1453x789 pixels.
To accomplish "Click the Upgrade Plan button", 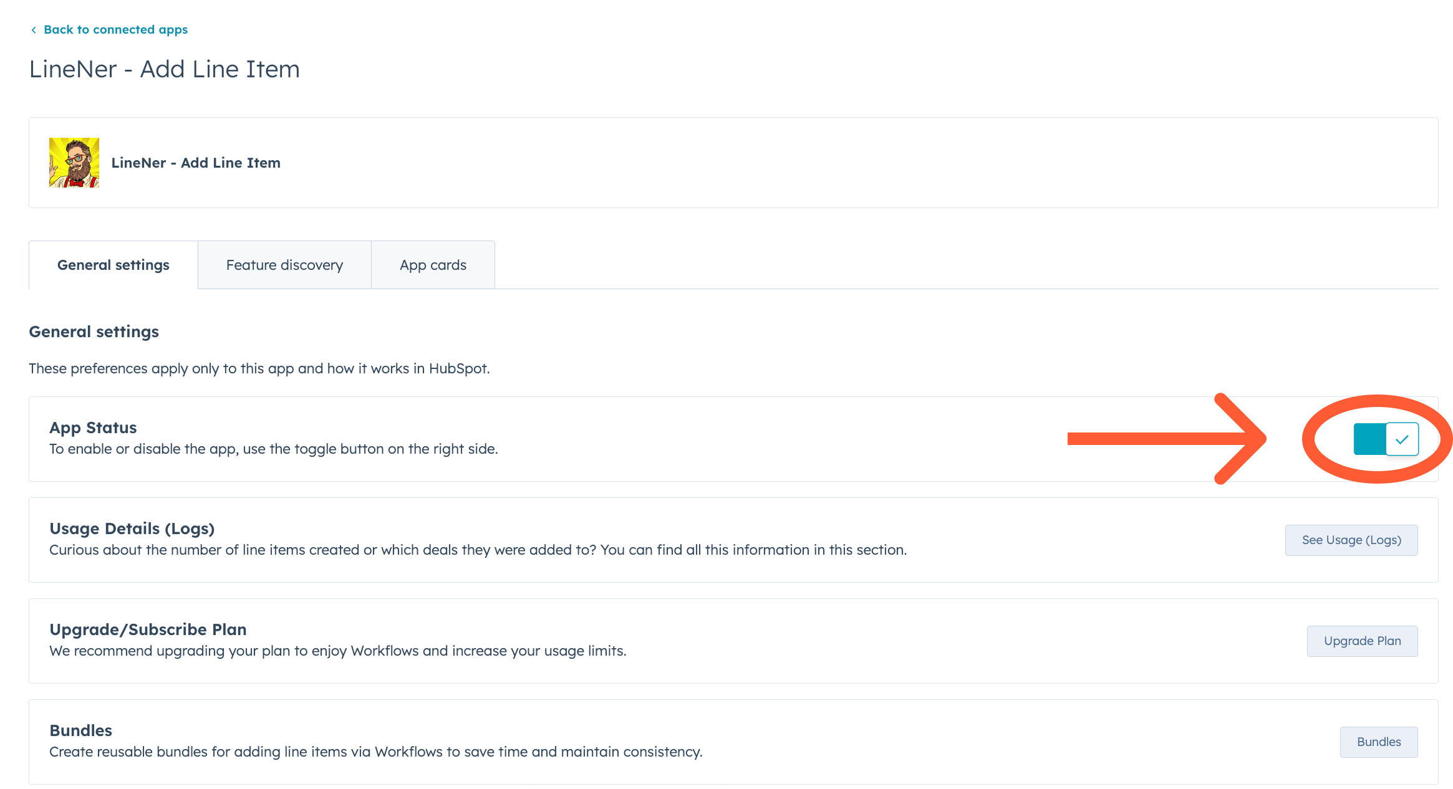I will pyautogui.click(x=1362, y=641).
